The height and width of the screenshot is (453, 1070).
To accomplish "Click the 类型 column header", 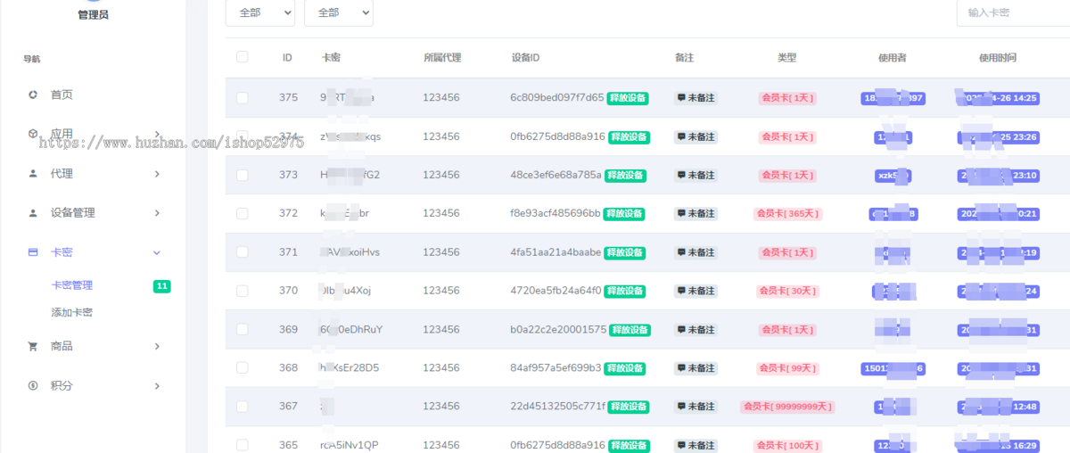I will pos(786,57).
